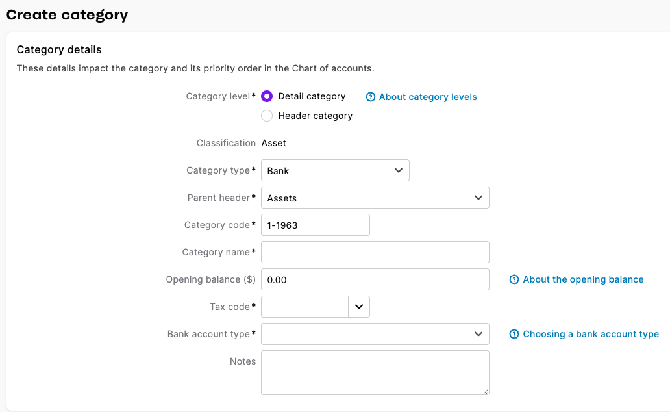The image size is (670, 412).
Task: Click the Create category page title
Action: click(67, 15)
